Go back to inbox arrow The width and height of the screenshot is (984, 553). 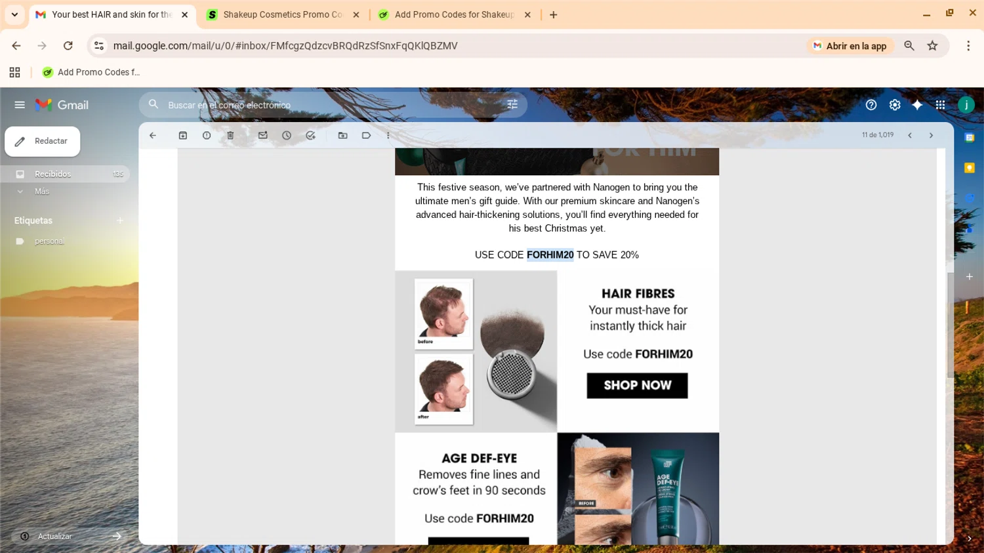153,135
